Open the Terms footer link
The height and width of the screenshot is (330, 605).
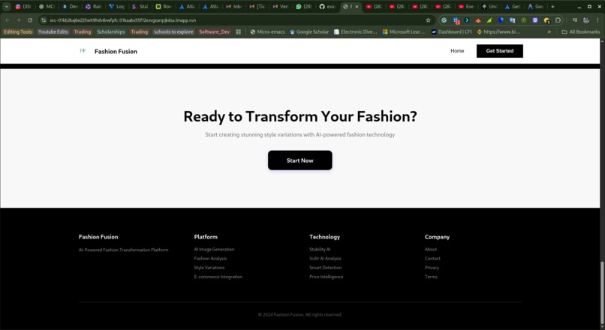(431, 277)
